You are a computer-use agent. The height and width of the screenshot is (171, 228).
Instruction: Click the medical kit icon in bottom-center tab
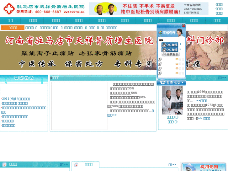pyautogui.click(x=76, y=165)
